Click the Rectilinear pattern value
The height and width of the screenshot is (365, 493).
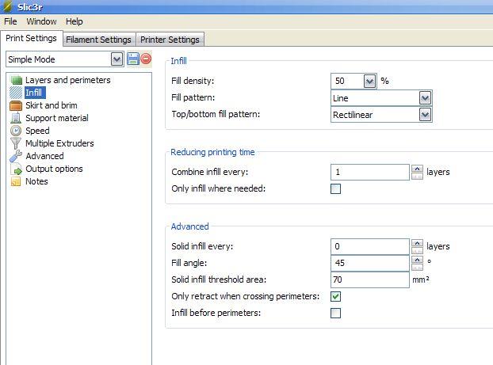coord(353,115)
